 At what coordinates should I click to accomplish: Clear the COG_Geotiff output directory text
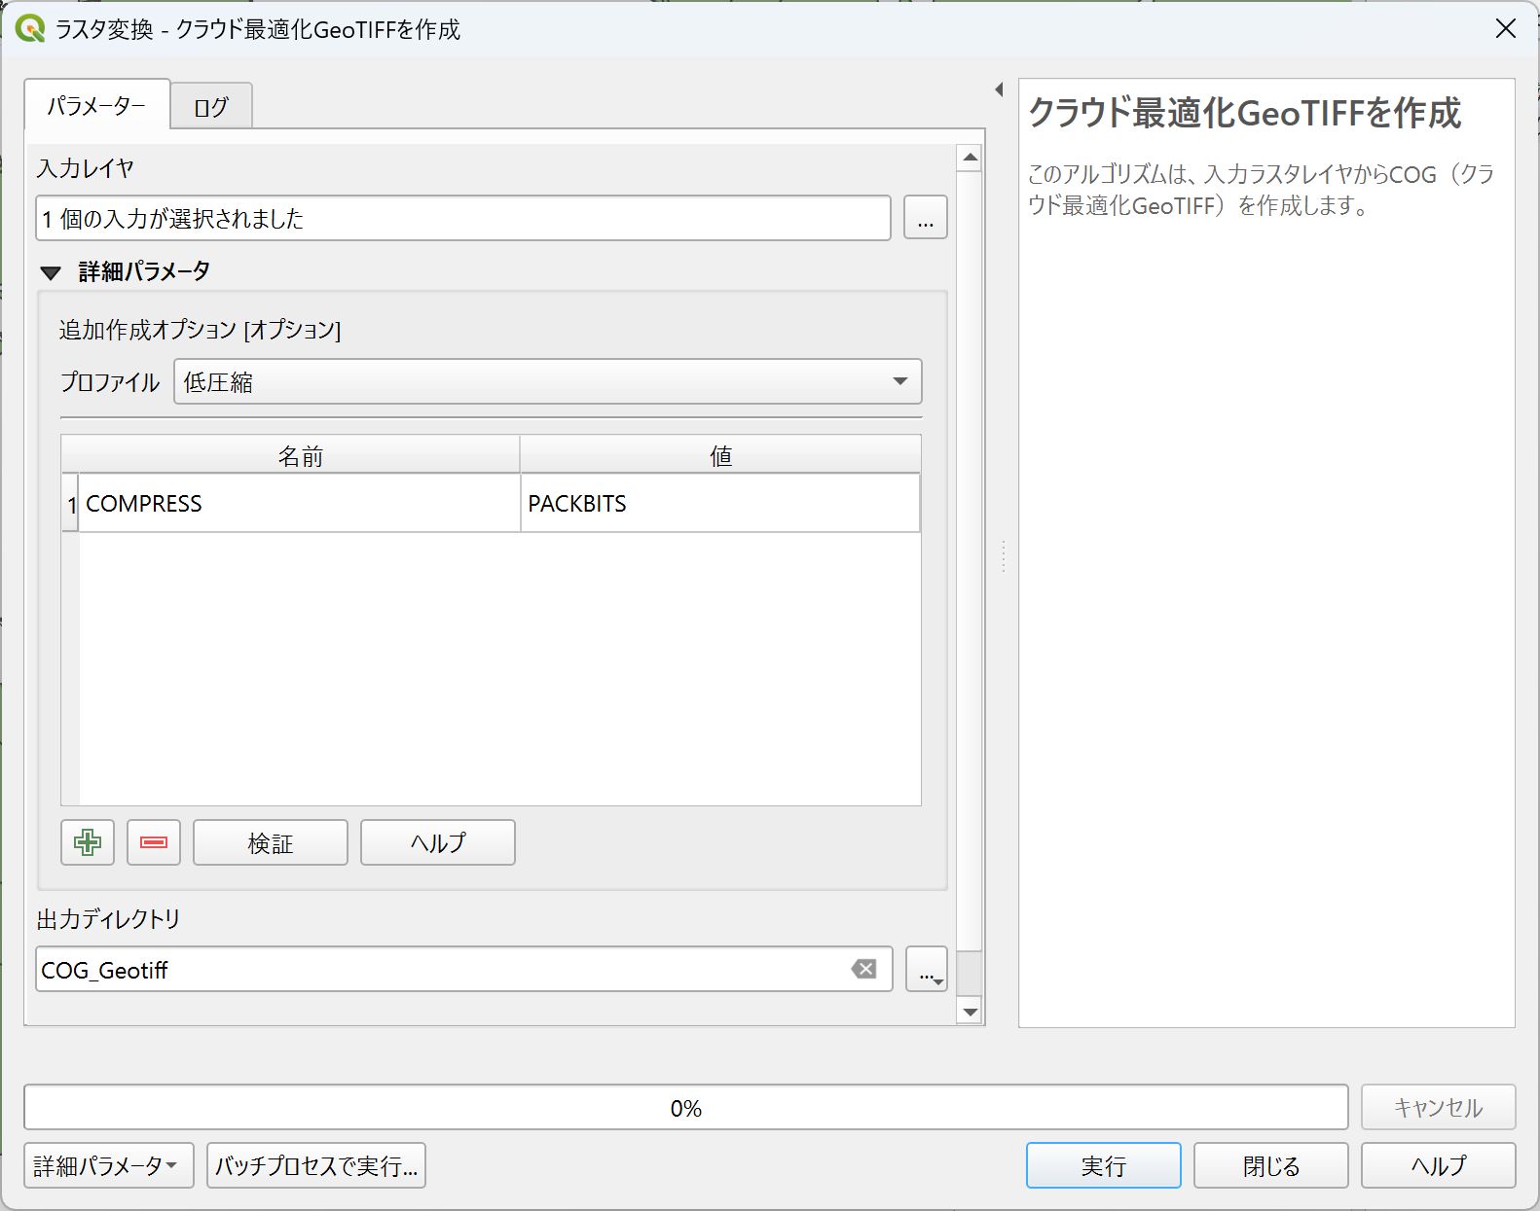click(x=863, y=969)
